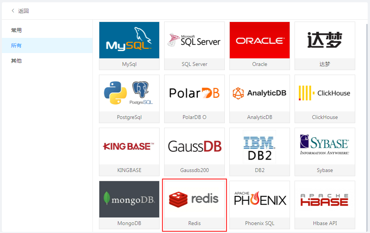370x233 pixels.
Task: Choose the Apache Phoenix logo
Action: (x=260, y=199)
